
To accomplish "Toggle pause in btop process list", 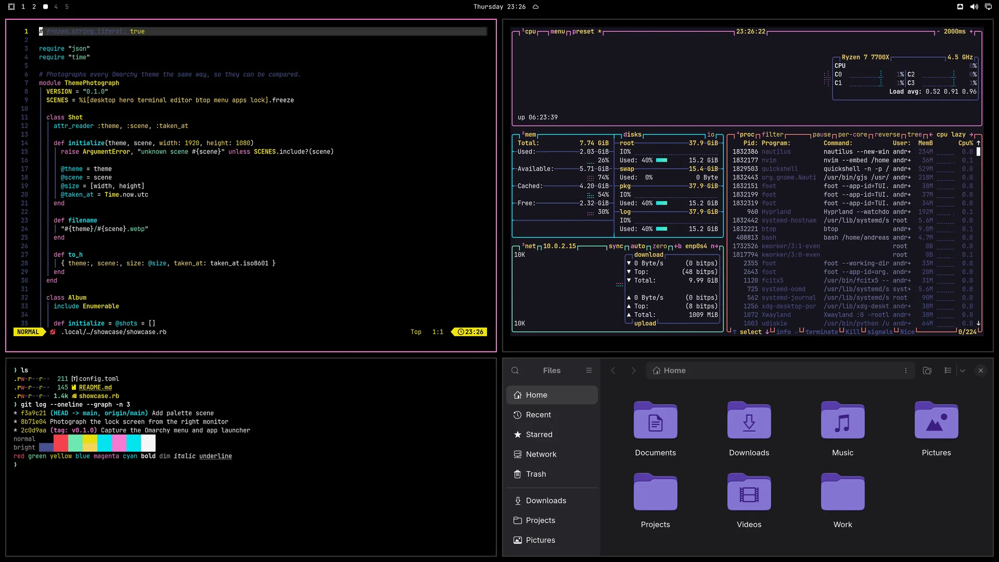I will pos(822,135).
